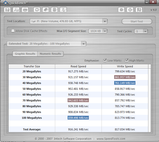159x142 pixels.
Task: Click the trash can delete icon
Action: click(54, 10)
